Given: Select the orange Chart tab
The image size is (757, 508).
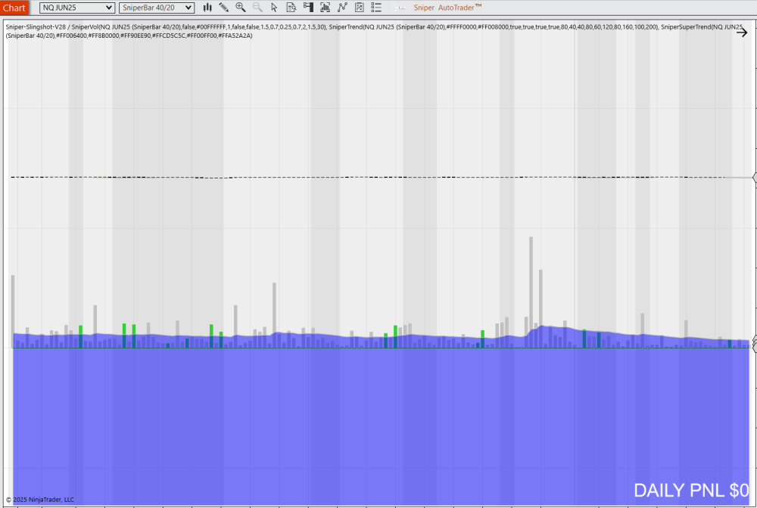Looking at the screenshot, I should 14,8.
